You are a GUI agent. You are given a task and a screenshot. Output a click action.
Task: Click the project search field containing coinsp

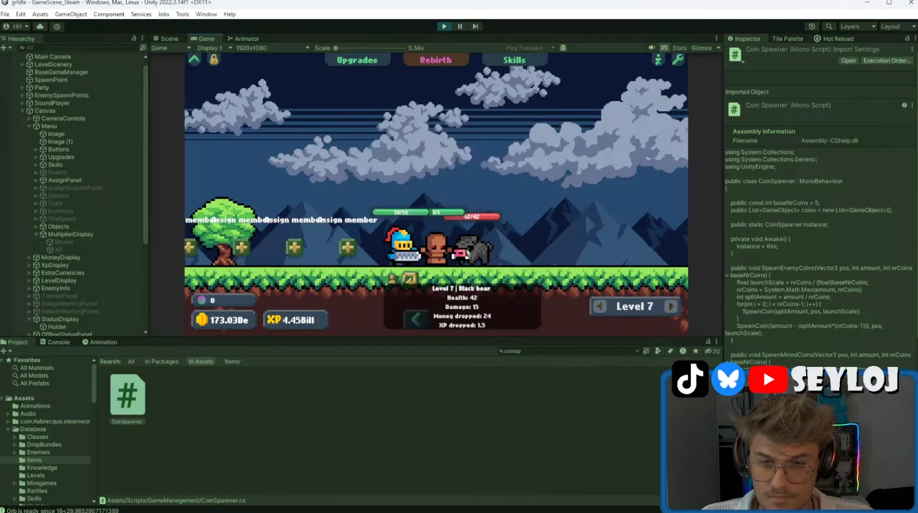point(567,351)
